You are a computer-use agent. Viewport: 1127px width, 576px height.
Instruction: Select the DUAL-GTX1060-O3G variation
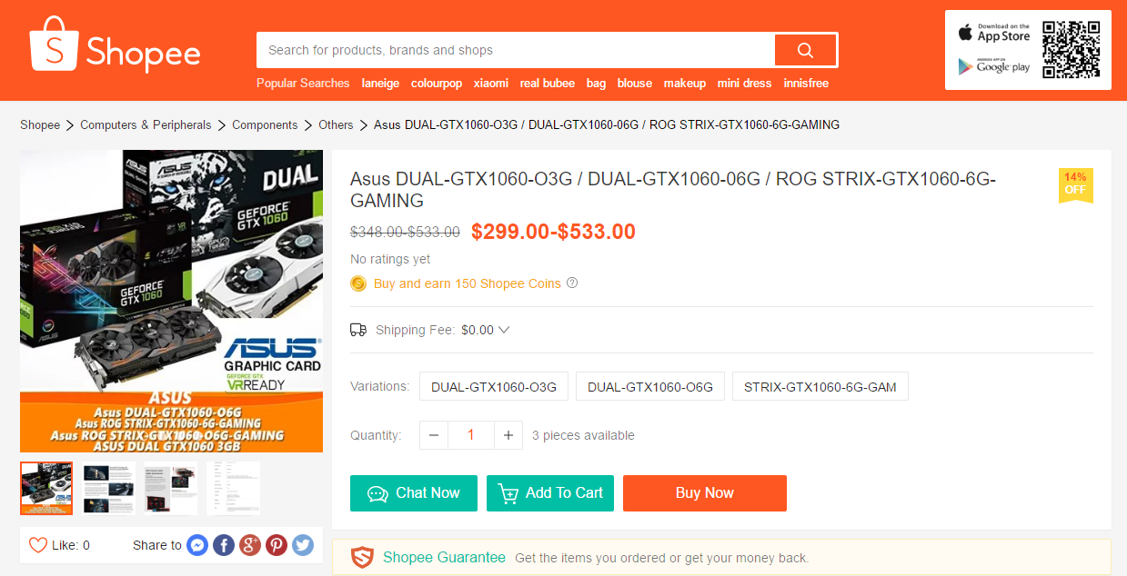tap(493, 386)
